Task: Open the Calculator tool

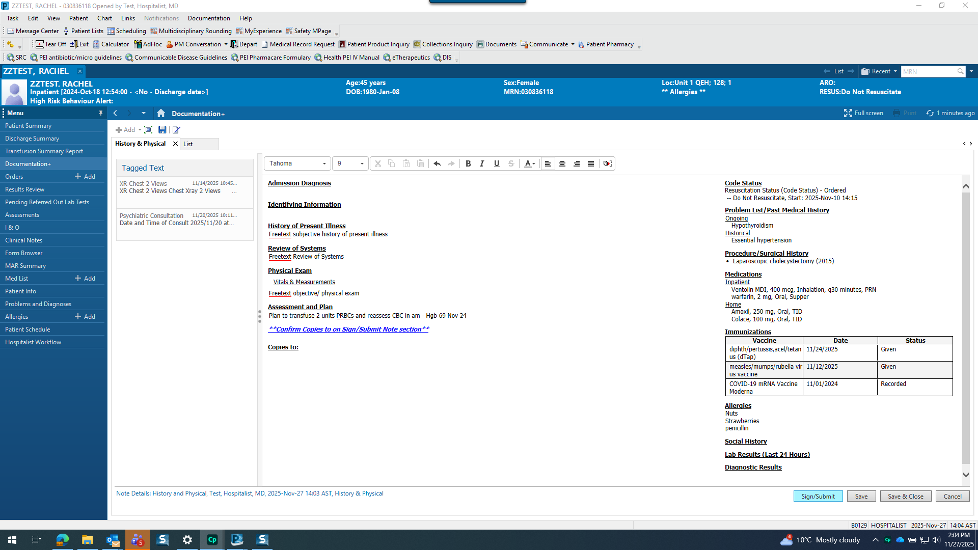Action: 111,44
